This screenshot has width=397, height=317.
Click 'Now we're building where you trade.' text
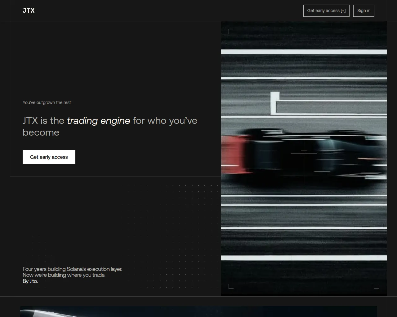tap(64, 275)
